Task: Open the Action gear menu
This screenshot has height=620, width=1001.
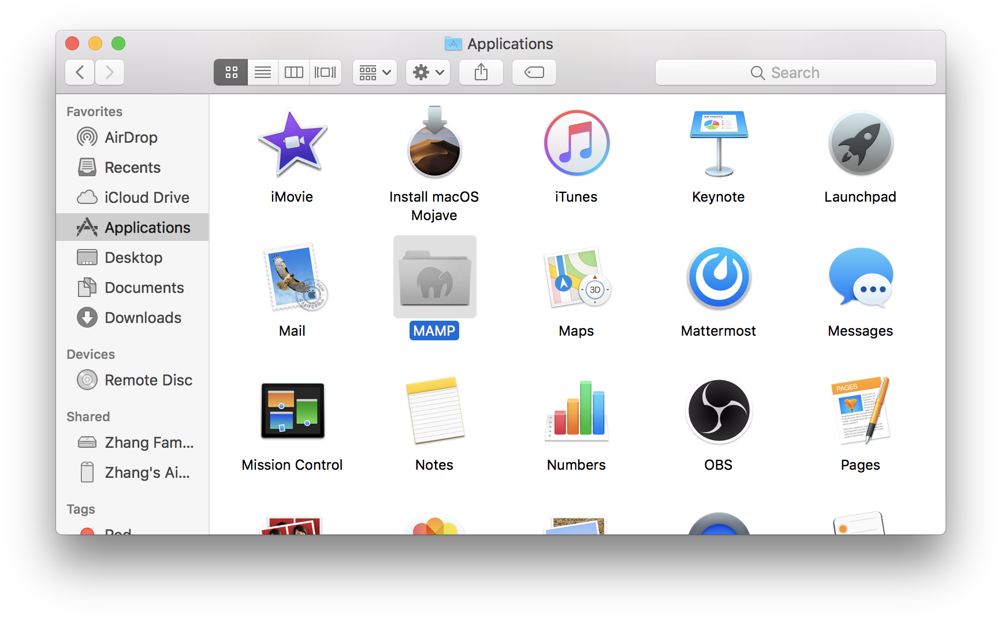Action: 428,72
